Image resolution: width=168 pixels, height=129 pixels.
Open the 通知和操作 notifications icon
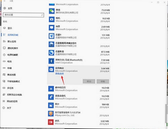tap(4, 48)
